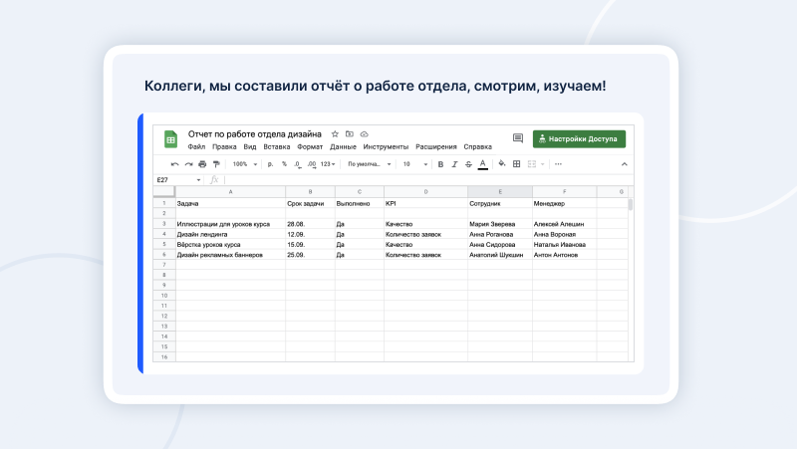Open the fill color paint bucket
Screen dimensions: 797x449
click(x=501, y=164)
